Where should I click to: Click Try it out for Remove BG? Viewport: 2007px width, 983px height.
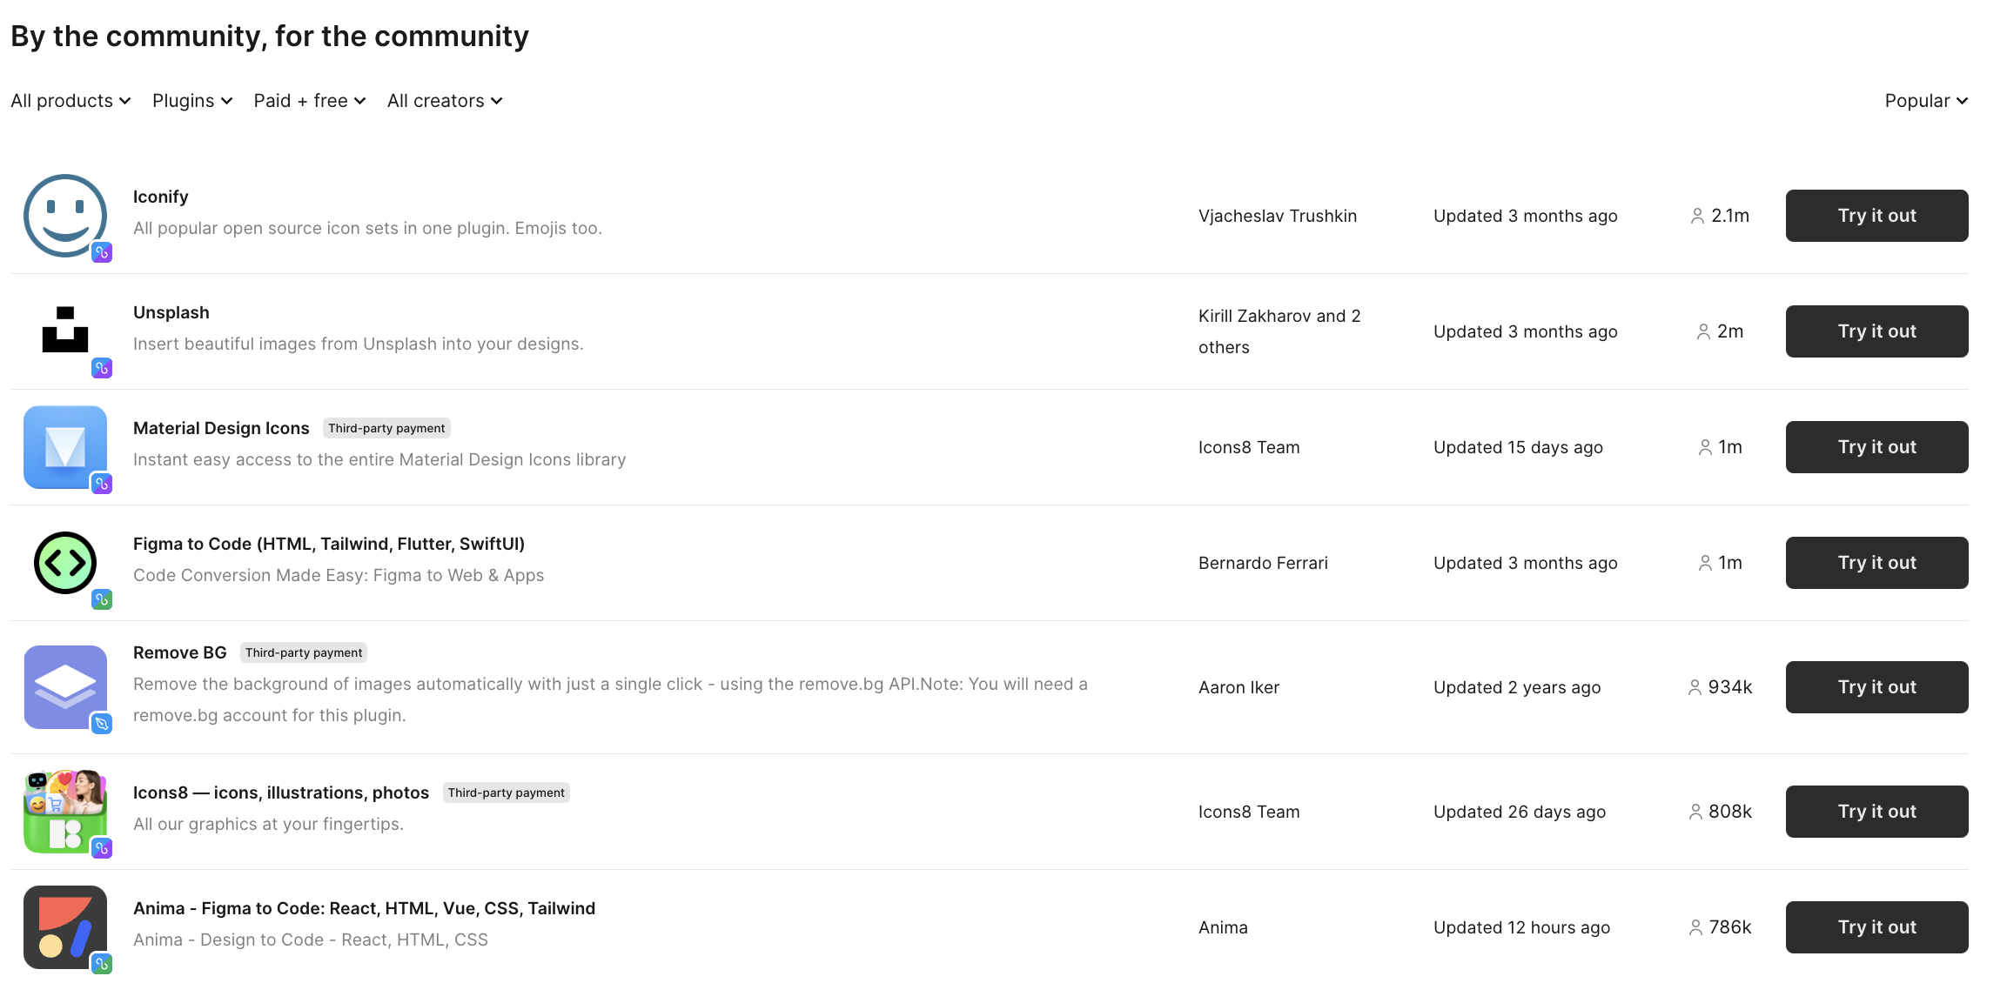[1876, 687]
